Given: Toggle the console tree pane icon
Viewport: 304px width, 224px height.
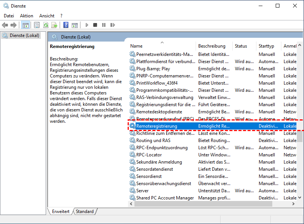Looking at the screenshot, I should [26, 25].
